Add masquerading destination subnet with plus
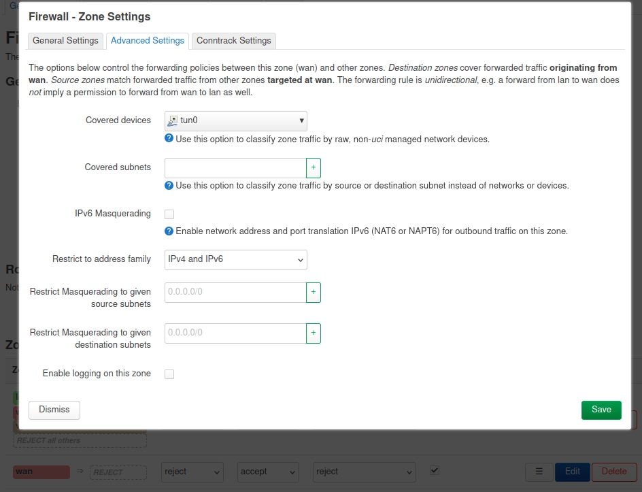The image size is (642, 492). pyautogui.click(x=314, y=333)
